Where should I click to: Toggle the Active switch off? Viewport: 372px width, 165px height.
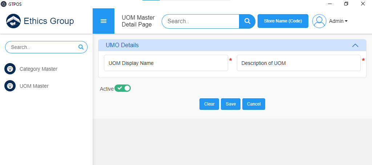(x=123, y=88)
